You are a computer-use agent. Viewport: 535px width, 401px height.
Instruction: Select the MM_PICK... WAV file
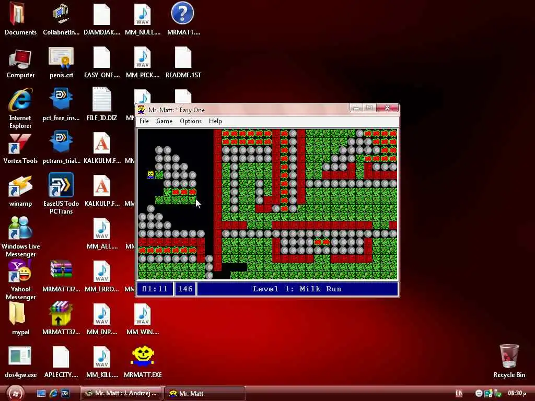coord(143,63)
